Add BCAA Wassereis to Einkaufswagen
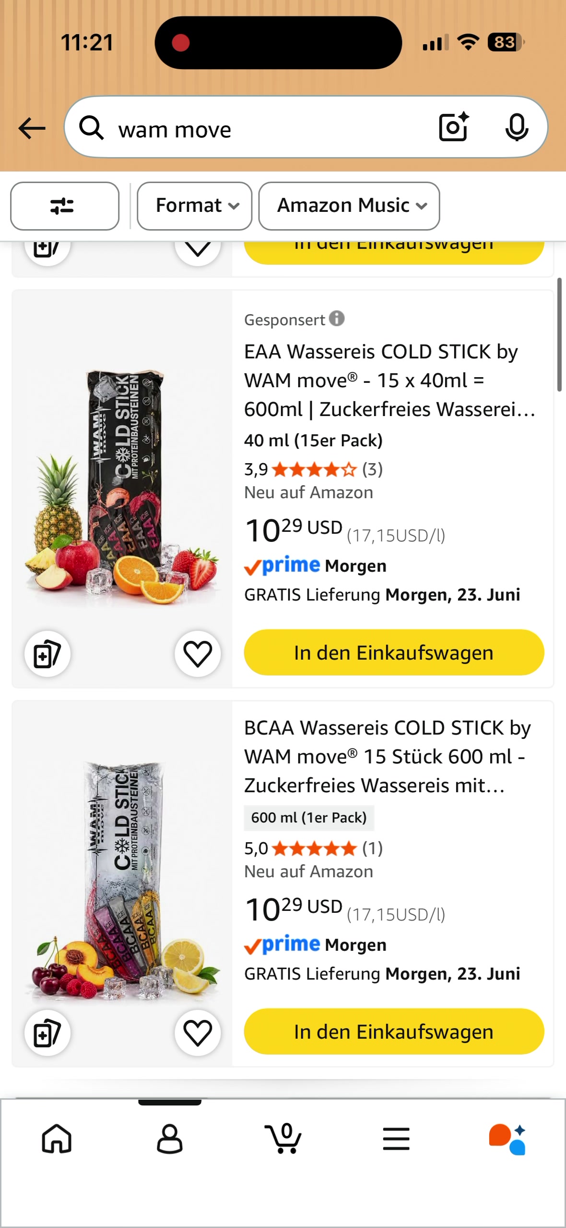 tap(394, 1032)
